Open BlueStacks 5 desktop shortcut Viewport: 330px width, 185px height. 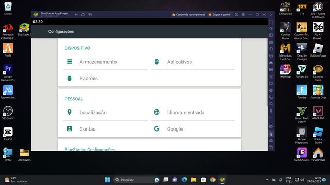click(24, 29)
